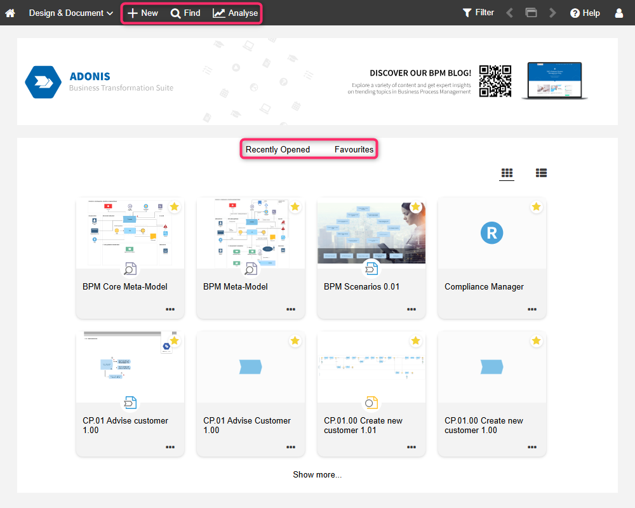Expand the Design & Document dropdown
The width and height of the screenshot is (635, 508).
click(71, 13)
